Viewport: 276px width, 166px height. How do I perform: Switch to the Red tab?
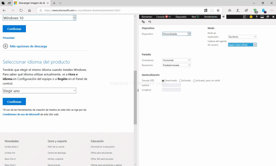tap(195, 17)
